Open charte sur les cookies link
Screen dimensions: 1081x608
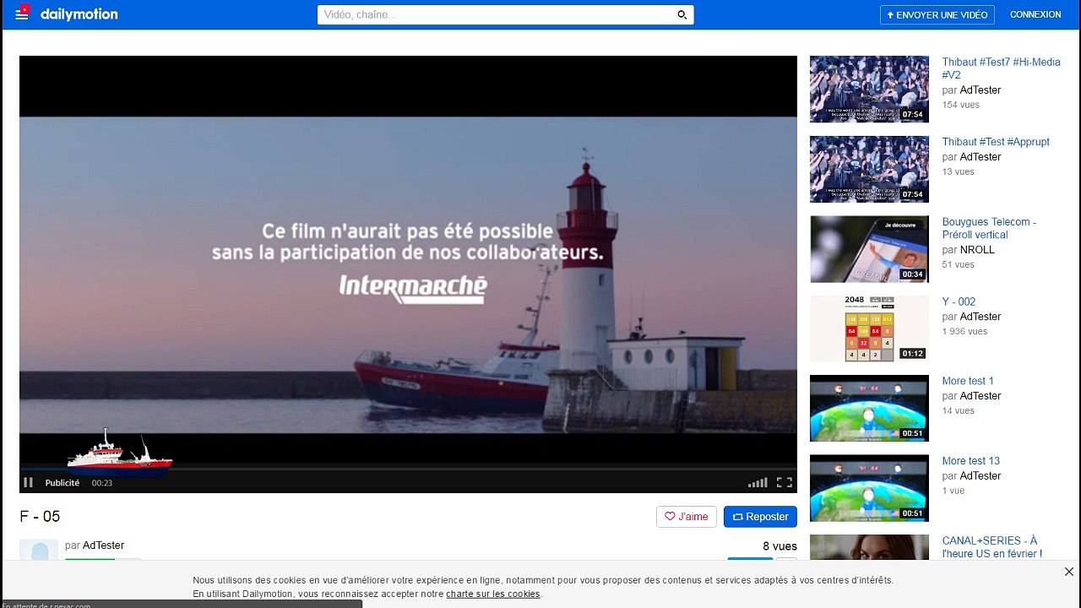(493, 594)
